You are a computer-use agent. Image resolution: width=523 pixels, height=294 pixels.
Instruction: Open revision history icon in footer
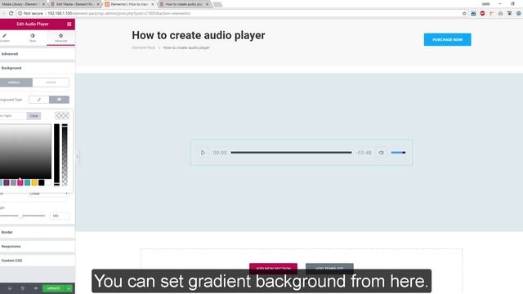tap(23, 288)
